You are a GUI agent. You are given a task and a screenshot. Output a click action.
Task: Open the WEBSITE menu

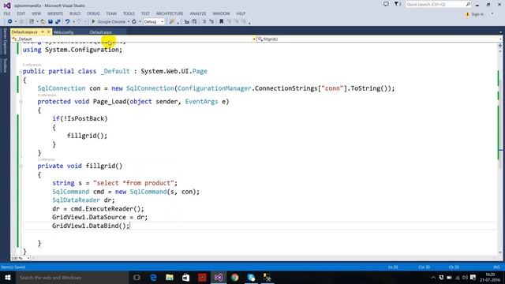pos(55,13)
